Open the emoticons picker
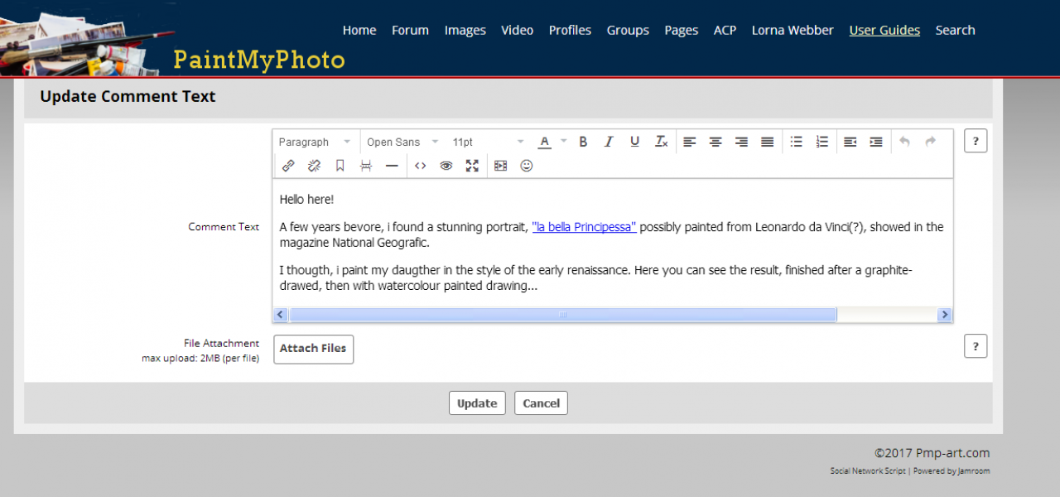Image resolution: width=1060 pixels, height=497 pixels. point(526,166)
